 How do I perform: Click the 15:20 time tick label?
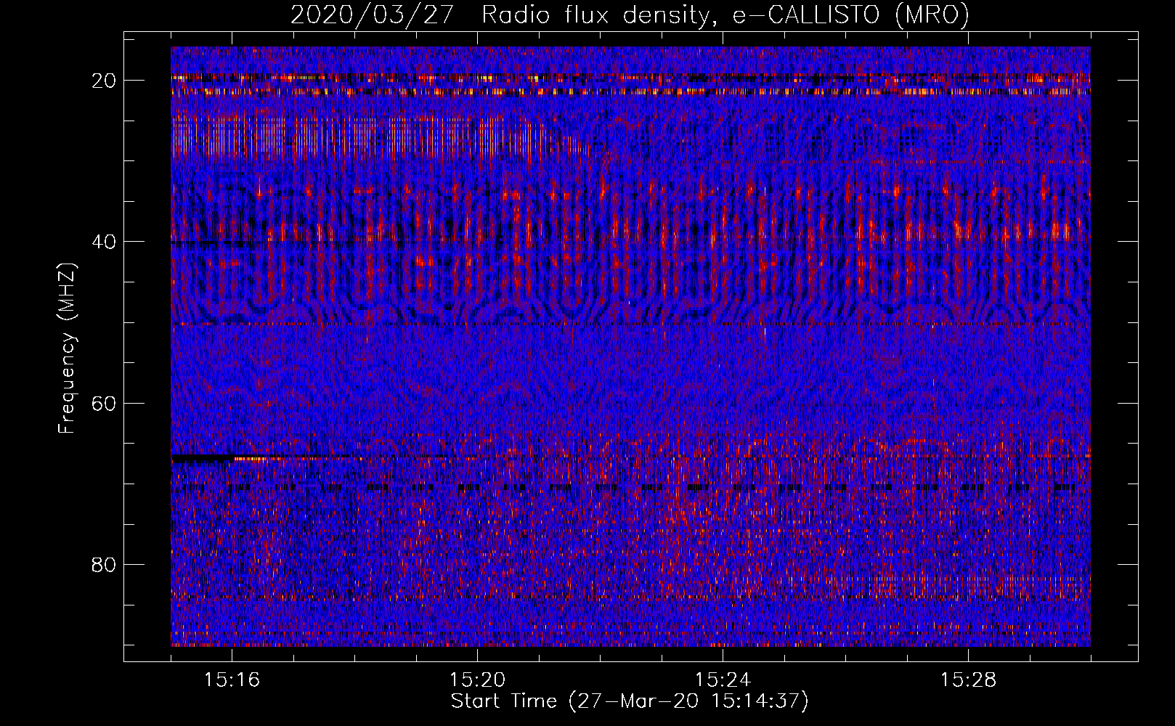pos(477,680)
